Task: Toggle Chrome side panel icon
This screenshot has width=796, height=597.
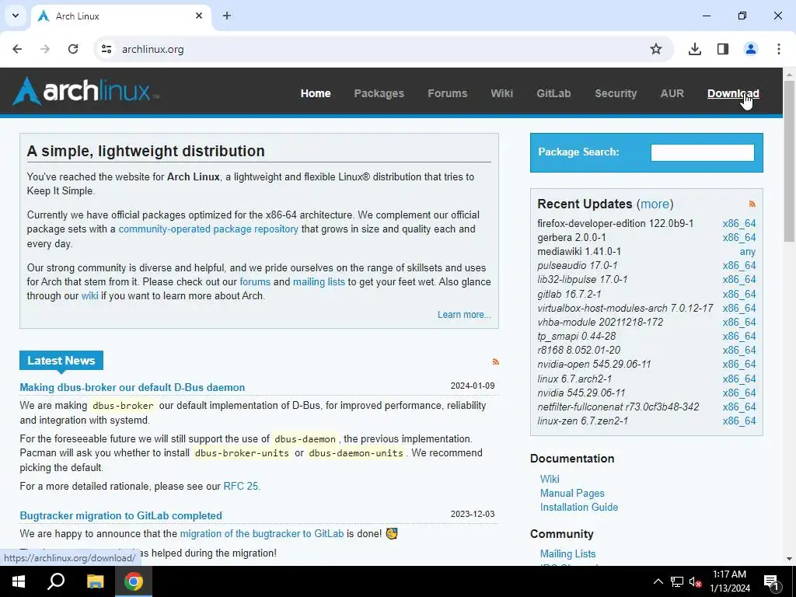Action: coord(723,49)
